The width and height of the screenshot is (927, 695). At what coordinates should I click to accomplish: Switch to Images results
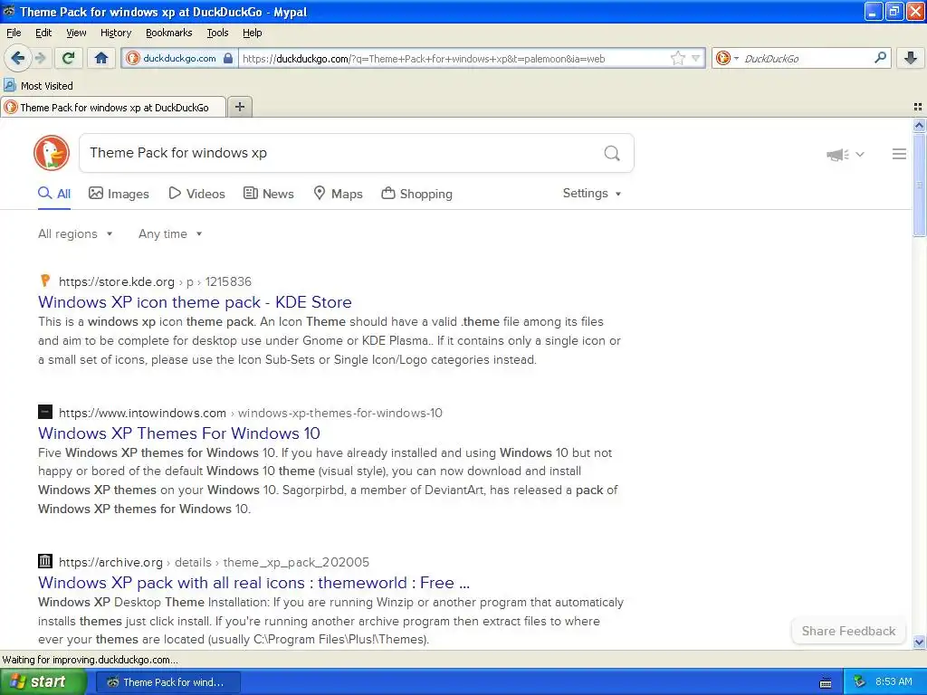pyautogui.click(x=119, y=194)
